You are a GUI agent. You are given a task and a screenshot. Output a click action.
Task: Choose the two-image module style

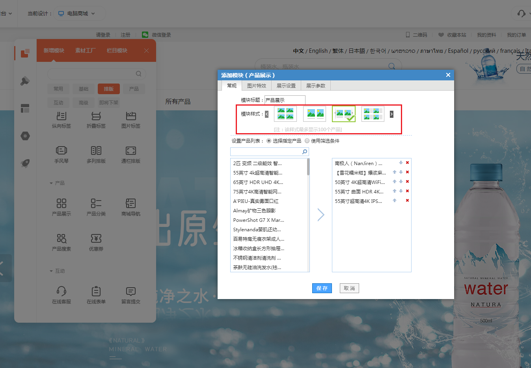[x=315, y=114]
